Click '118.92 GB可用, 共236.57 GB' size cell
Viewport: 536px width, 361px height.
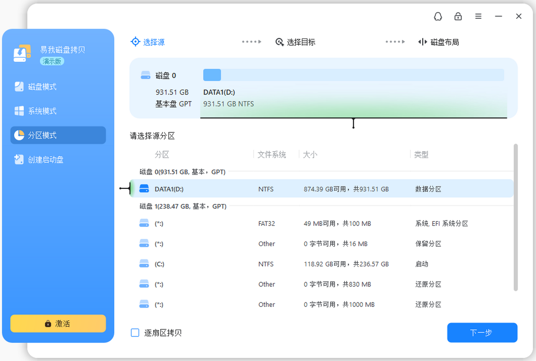click(x=346, y=264)
